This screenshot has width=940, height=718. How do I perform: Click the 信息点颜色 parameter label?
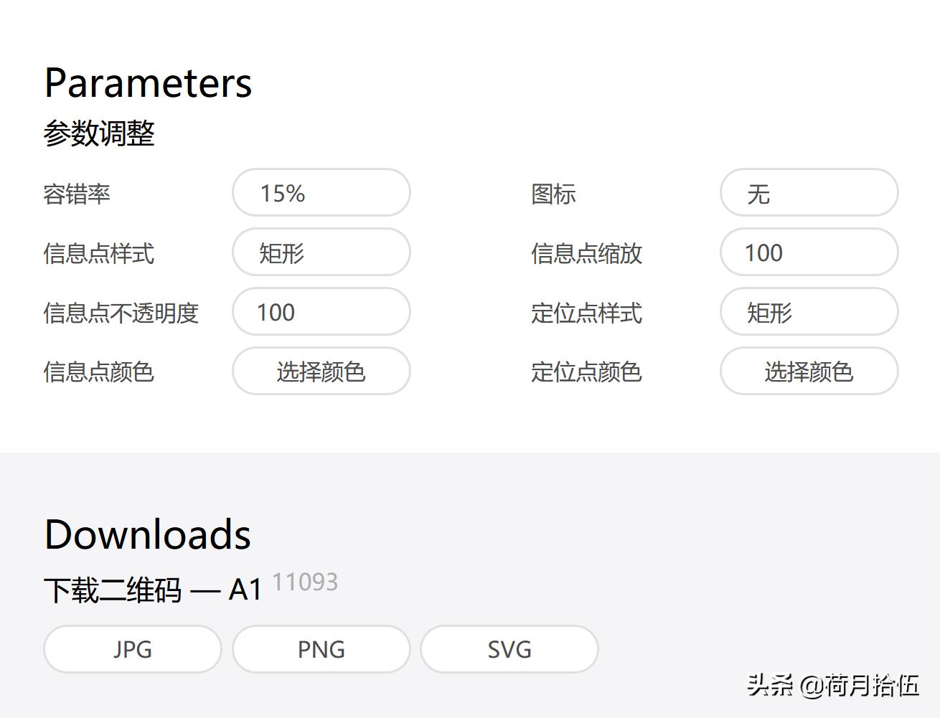(x=99, y=372)
